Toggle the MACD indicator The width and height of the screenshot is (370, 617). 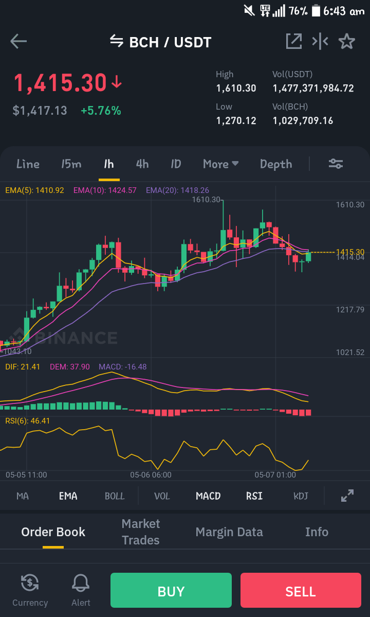click(208, 496)
